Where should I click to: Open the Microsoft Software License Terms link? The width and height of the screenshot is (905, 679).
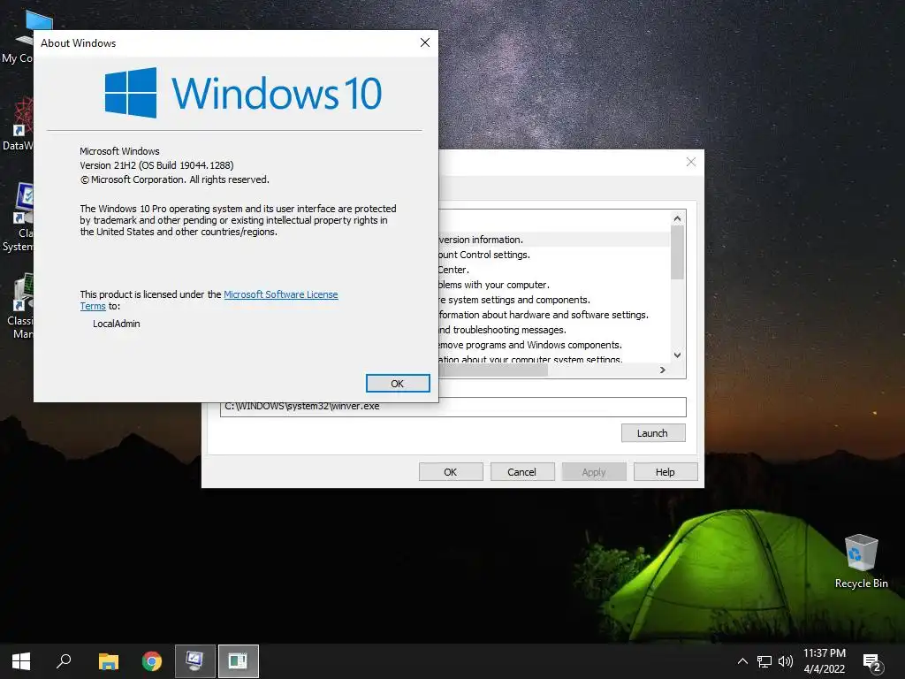tap(280, 294)
